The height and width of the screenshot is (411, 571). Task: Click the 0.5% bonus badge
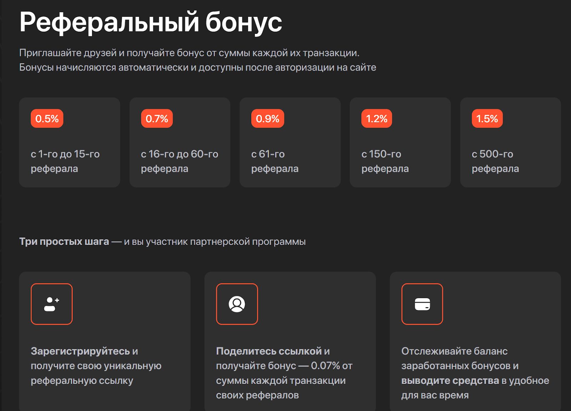[47, 119]
